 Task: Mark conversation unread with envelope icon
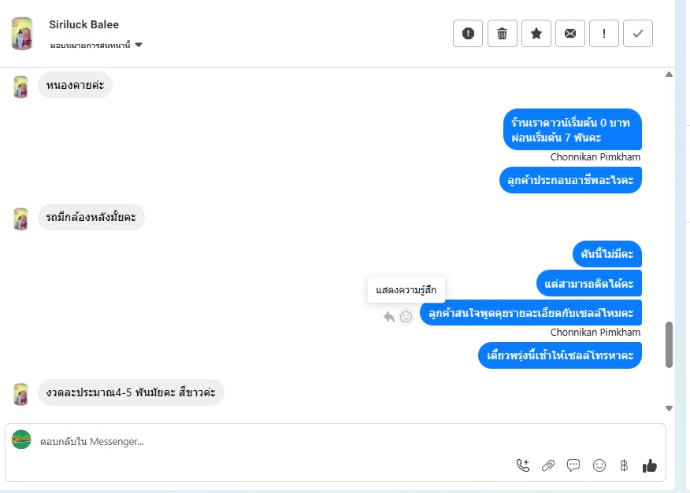pos(569,33)
